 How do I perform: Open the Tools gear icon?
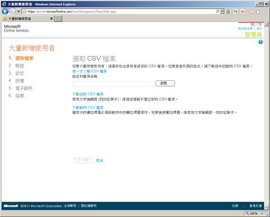tap(264, 12)
